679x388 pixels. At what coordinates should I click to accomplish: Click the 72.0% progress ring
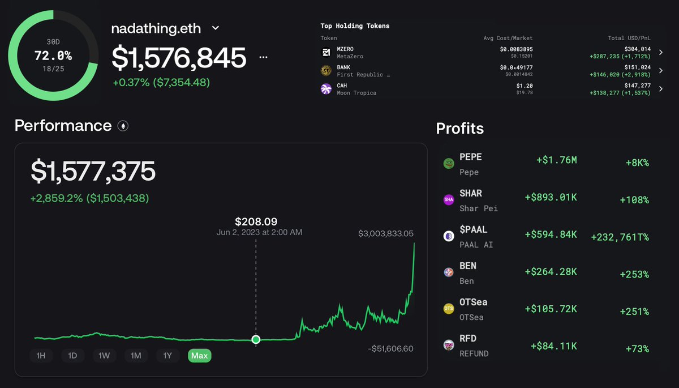point(54,55)
